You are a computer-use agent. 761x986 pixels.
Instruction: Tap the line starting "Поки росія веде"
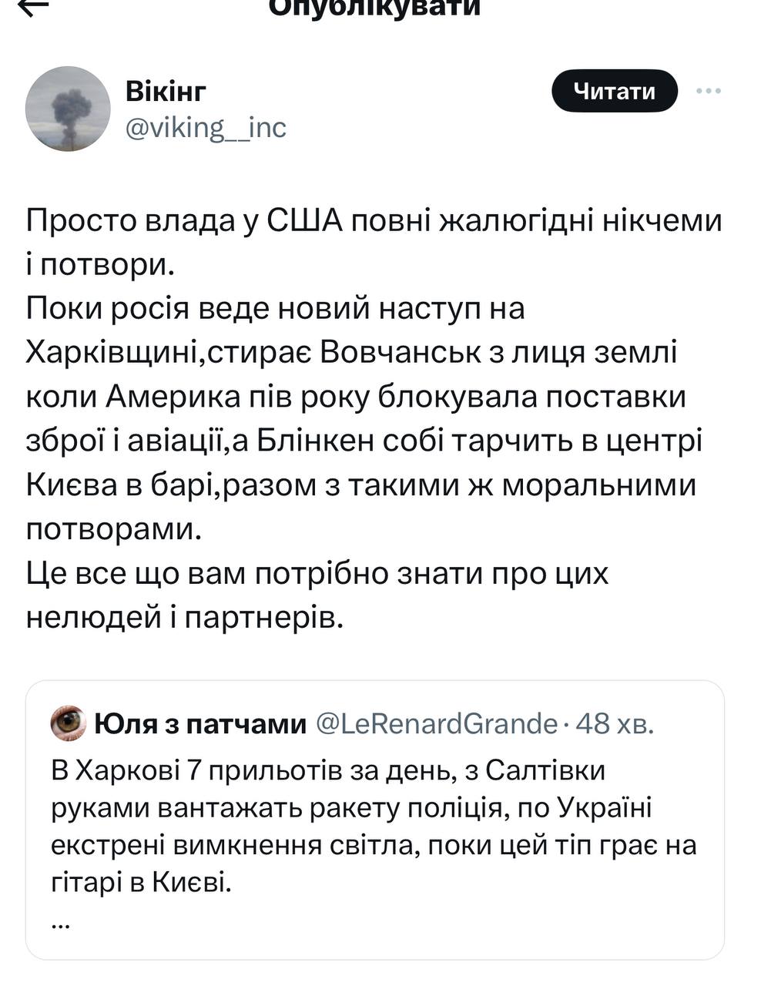tap(275, 309)
